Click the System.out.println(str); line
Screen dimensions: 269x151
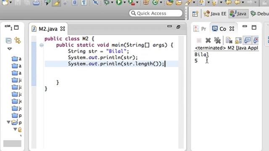click(103, 57)
